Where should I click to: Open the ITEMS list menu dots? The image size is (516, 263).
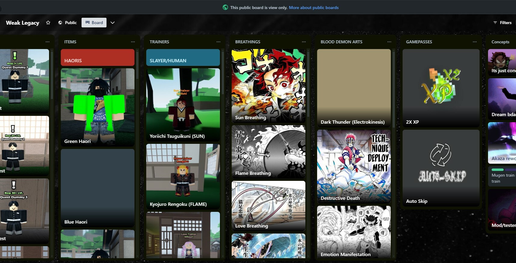133,42
